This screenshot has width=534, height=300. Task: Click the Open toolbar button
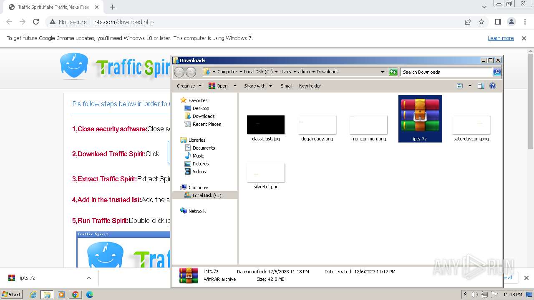[218, 86]
